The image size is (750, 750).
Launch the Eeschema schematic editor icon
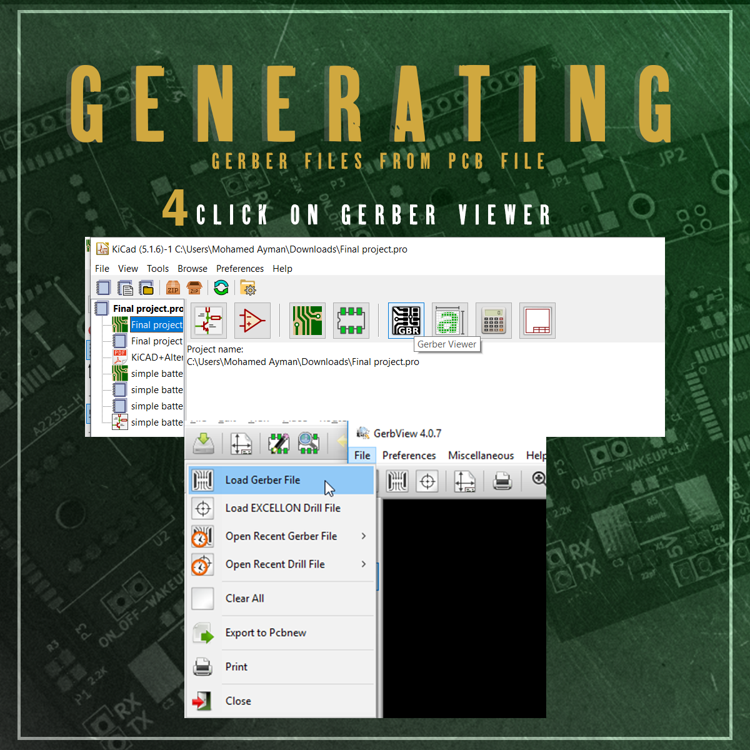(209, 321)
